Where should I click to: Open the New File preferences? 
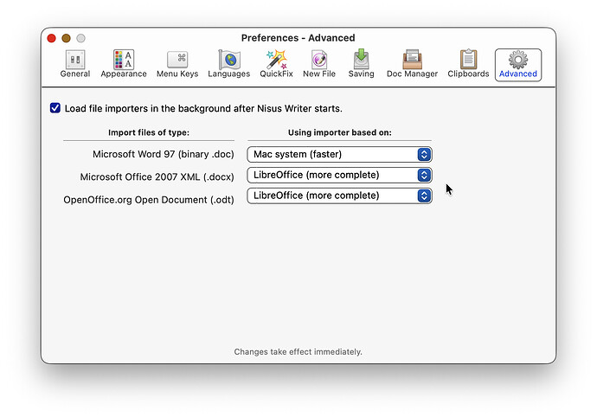pos(319,64)
